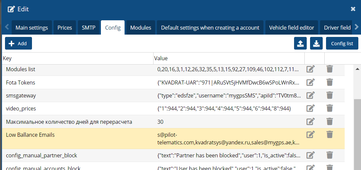The image size is (361, 170).
Task: Click the upload config icon button
Action: pos(300,44)
